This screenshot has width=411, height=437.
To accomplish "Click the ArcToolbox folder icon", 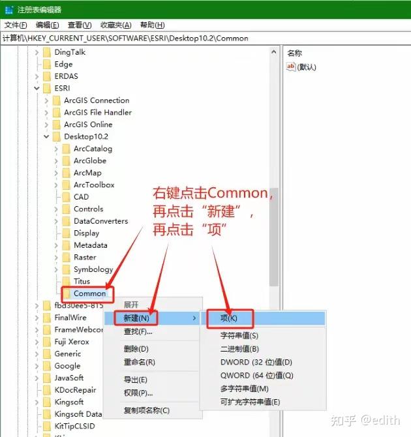I will point(67,185).
